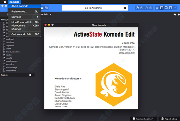Toggle focus mode with the eye icon
This screenshot has width=180, height=121.
click(x=157, y=8)
